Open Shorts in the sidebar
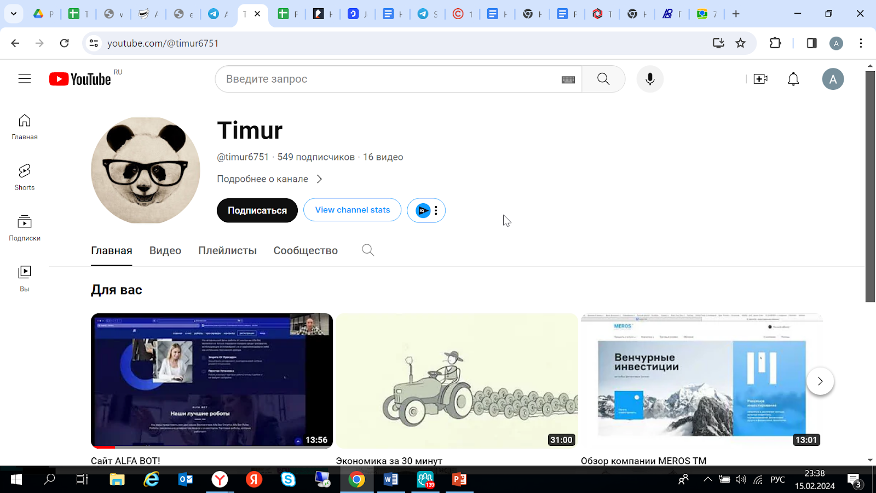Screen dimensions: 876x493 click(x=25, y=177)
